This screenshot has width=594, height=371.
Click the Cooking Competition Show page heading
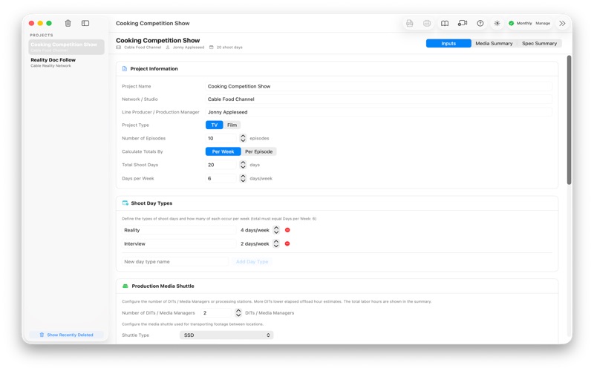157,40
